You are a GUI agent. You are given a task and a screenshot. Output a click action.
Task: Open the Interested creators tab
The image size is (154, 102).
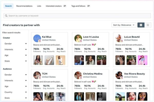click(x=56, y=6)
